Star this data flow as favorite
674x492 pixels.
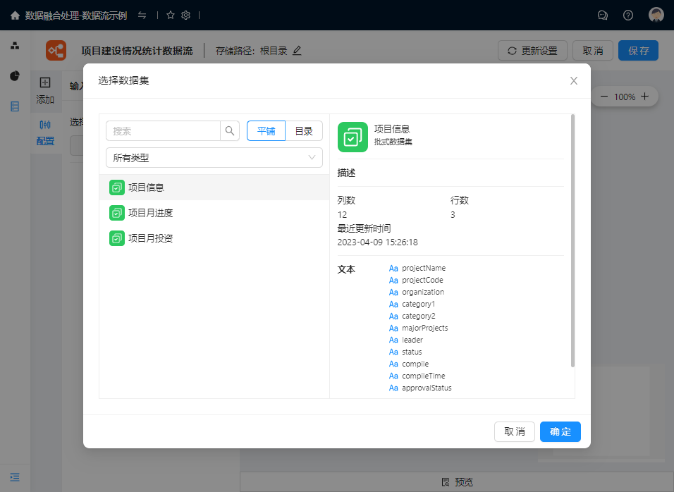(x=171, y=15)
